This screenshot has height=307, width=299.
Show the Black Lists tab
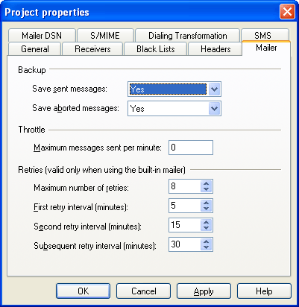(156, 49)
